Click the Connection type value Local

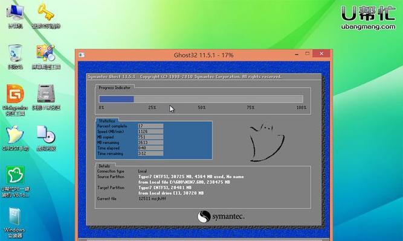[143, 171]
